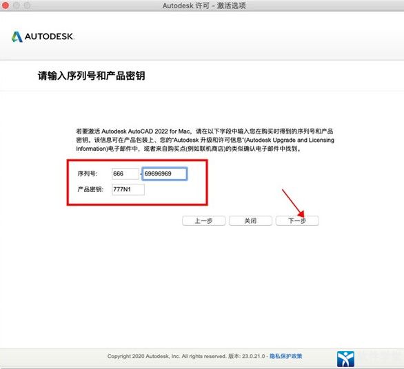
Task: Click the 关闭 button
Action: click(x=250, y=220)
